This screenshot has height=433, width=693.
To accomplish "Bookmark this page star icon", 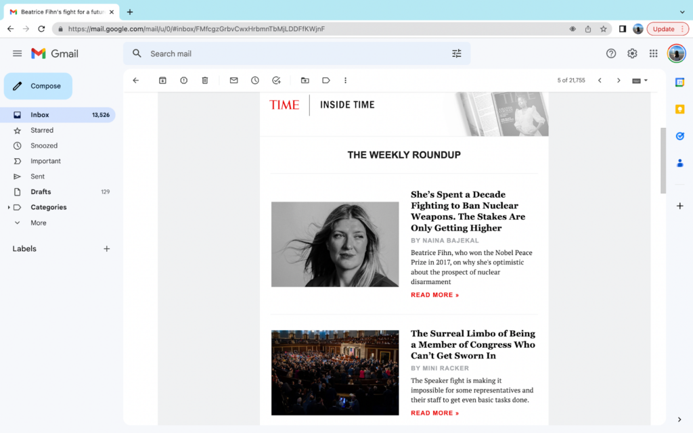I will point(603,29).
